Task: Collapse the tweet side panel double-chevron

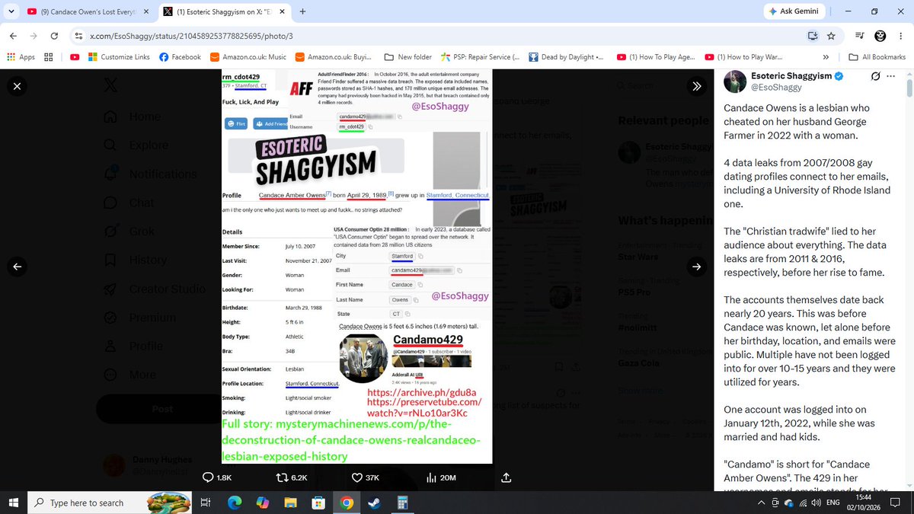Action: pos(697,86)
